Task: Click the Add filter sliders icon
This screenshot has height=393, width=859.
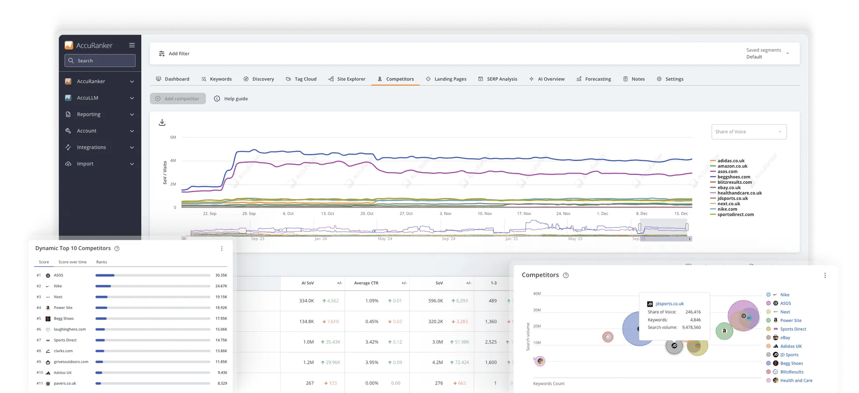Action: 162,54
